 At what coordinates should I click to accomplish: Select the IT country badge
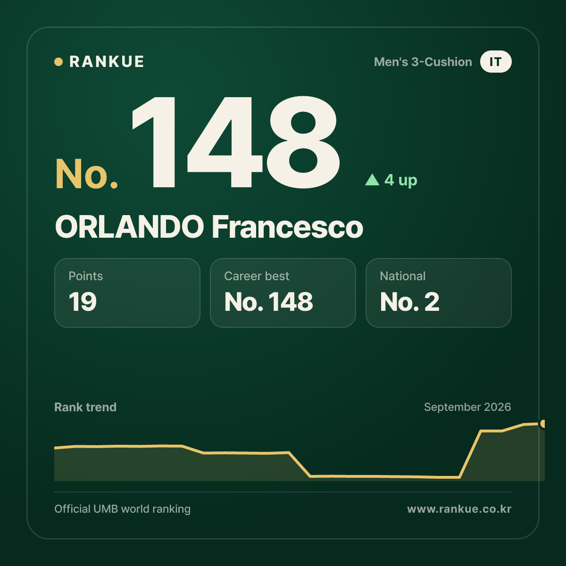[x=496, y=62]
